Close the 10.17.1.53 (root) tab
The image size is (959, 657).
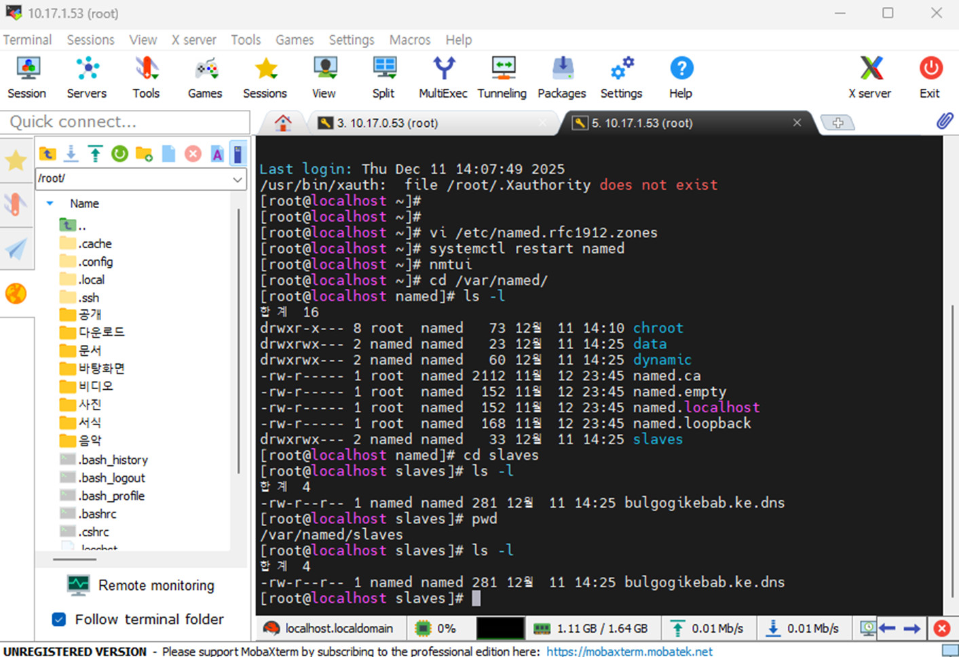(x=797, y=123)
